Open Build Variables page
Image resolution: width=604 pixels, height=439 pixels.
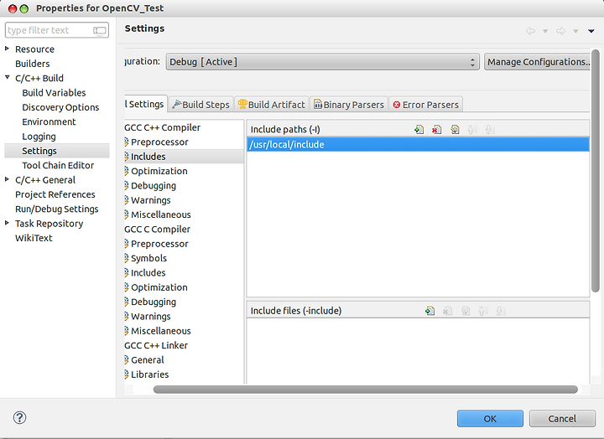pos(54,93)
